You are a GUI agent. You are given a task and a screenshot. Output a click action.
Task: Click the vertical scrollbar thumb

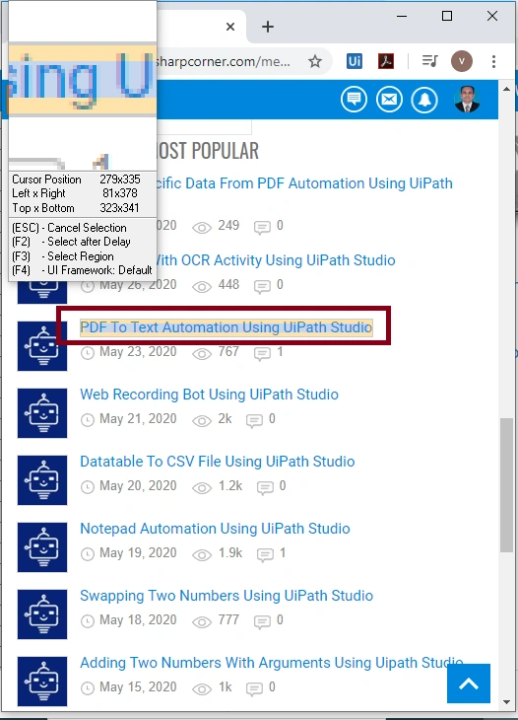(506, 485)
